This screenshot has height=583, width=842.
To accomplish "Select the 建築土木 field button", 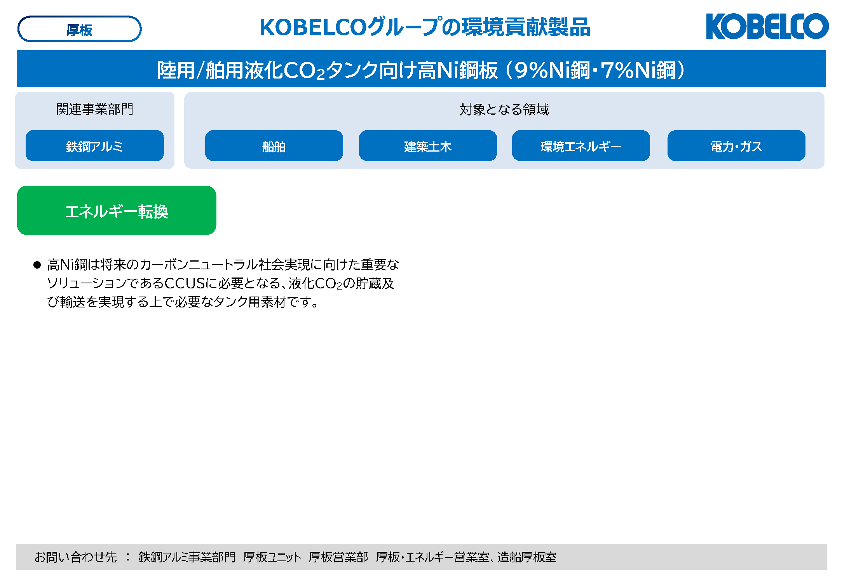I will [428, 146].
